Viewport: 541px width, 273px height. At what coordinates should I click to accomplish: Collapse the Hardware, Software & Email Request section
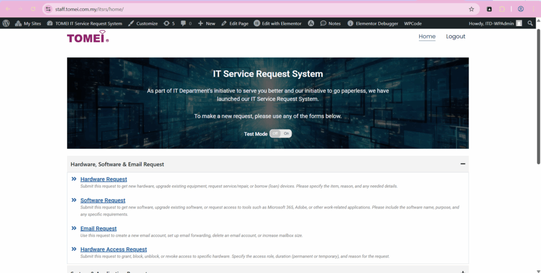(463, 164)
